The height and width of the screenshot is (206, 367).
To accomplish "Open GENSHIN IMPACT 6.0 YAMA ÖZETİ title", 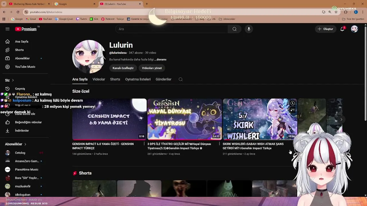I will pyautogui.click(x=103, y=146).
